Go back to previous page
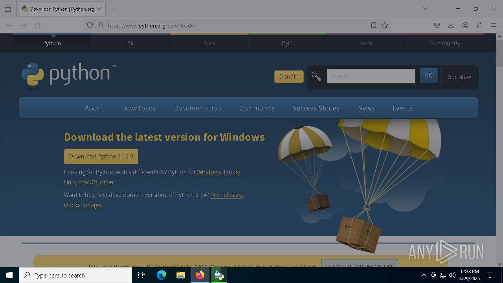503x283 pixels. 9,25
